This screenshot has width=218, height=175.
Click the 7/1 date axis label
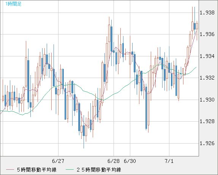pyautogui.click(x=169, y=161)
